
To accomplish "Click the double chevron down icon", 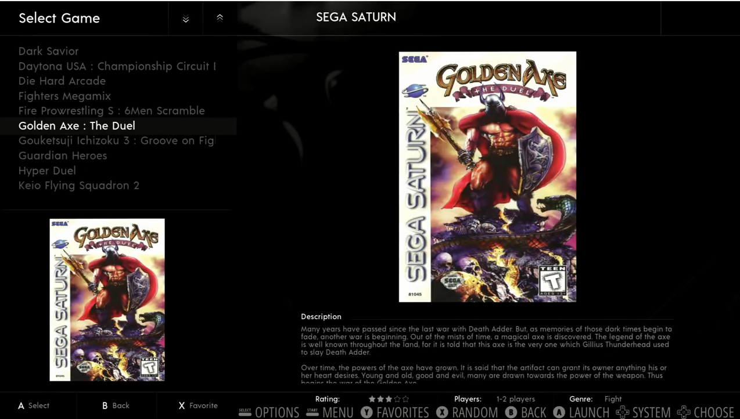I will coord(186,19).
